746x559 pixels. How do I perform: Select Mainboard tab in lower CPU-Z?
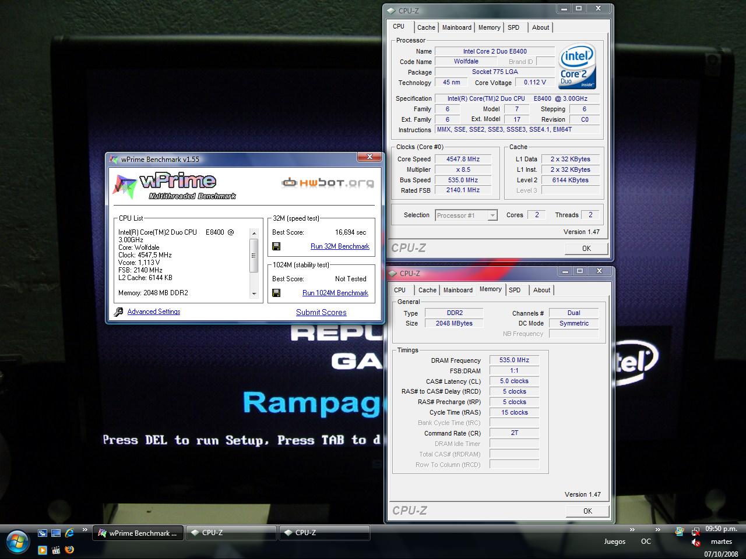[458, 290]
